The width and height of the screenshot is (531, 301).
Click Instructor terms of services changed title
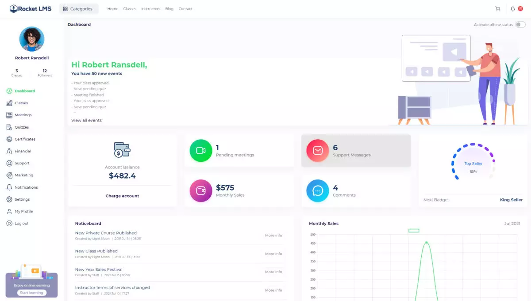pyautogui.click(x=112, y=287)
